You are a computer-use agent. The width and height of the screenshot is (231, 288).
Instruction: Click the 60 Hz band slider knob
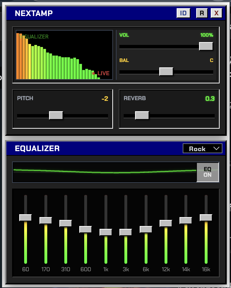click(26, 218)
